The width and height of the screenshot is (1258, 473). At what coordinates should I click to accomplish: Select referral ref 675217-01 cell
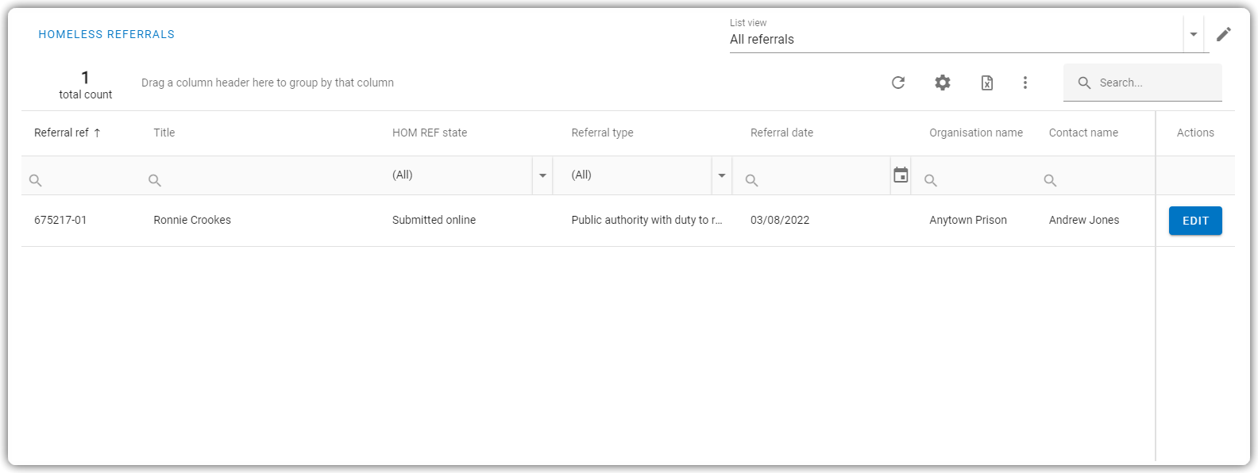(x=60, y=221)
